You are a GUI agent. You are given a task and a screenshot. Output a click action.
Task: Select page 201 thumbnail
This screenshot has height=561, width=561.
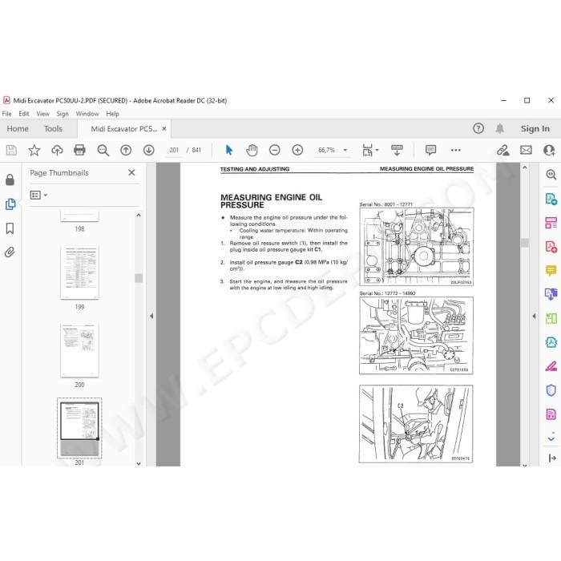tap(79, 428)
